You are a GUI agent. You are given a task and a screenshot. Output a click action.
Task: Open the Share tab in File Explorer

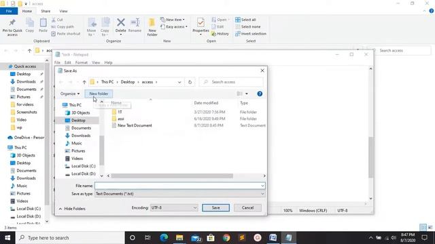46,12
